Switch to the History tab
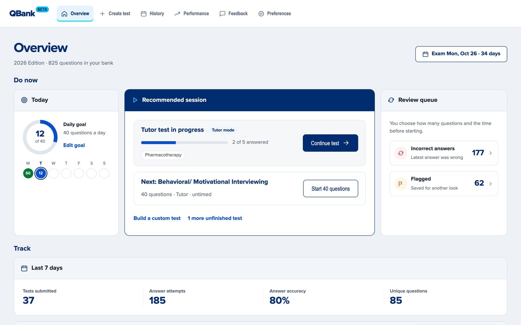Screen dimensions: 521x325 click(152, 14)
